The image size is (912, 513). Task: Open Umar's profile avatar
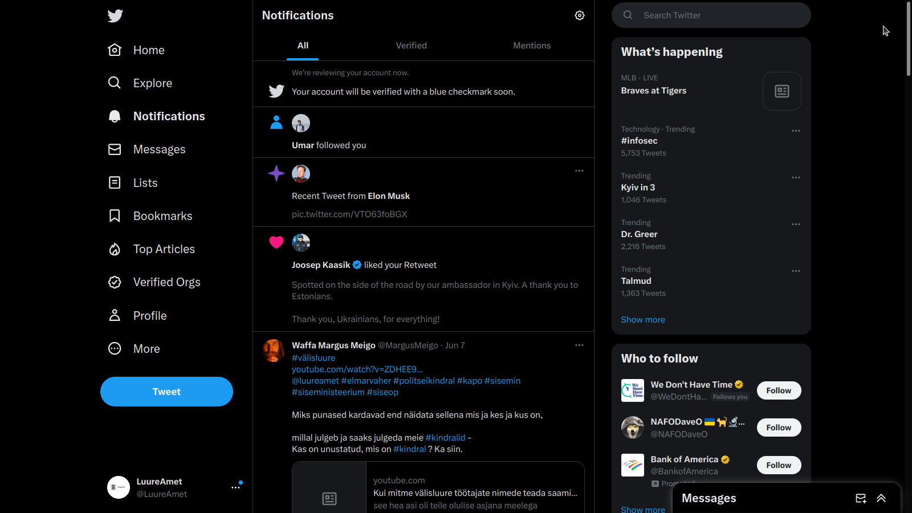coord(301,123)
